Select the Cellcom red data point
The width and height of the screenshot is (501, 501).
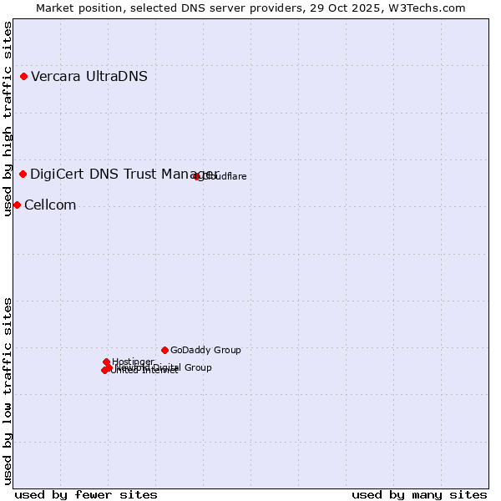click(17, 205)
